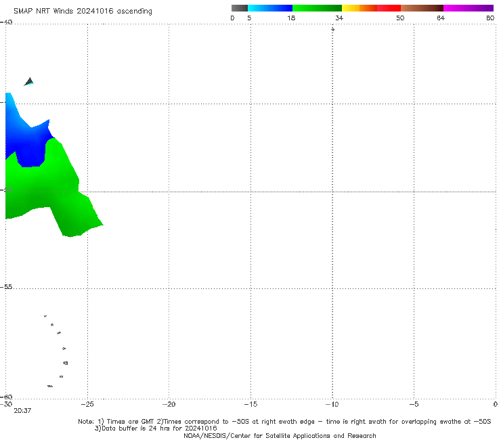
Task: Select the brown segment of the color bar
Action: click(x=422, y=8)
